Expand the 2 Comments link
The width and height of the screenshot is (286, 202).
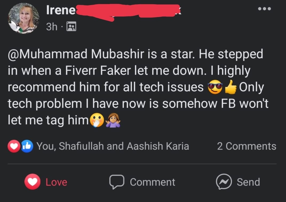pyautogui.click(x=246, y=146)
